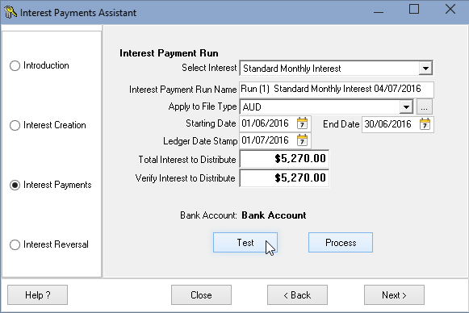This screenshot has height=313, width=469.
Task: Advance with the Next > button
Action: click(x=394, y=295)
